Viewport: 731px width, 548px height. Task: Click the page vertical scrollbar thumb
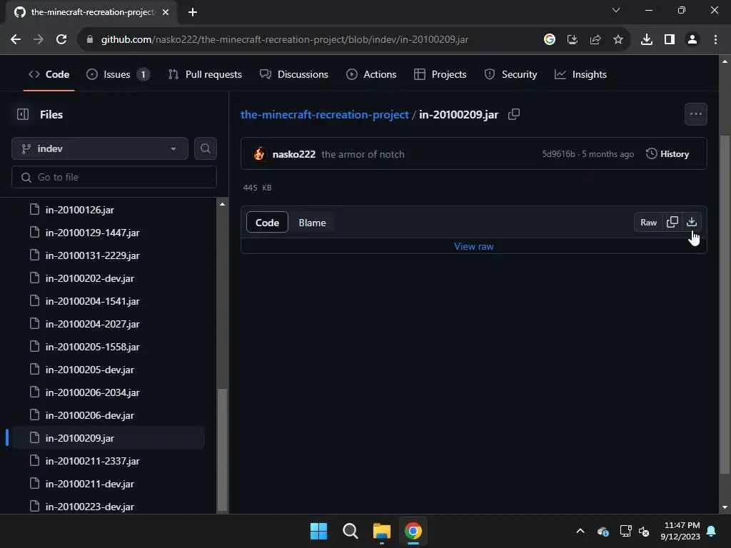725,305
